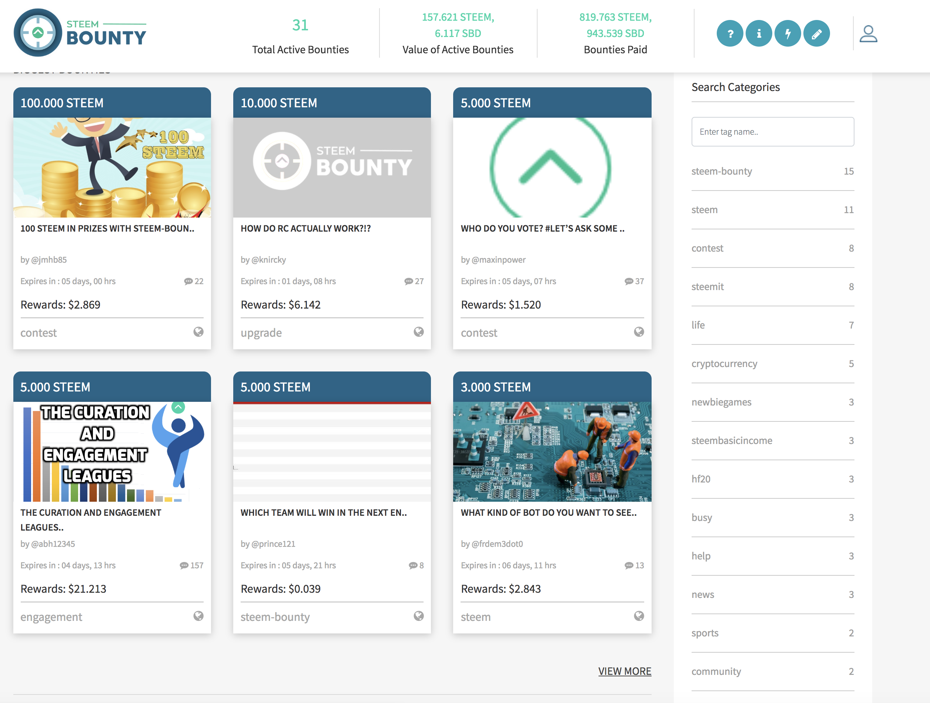Viewport: 930px width, 703px height.
Task: Click the upgrade tag on knircky's card
Action: tap(261, 333)
